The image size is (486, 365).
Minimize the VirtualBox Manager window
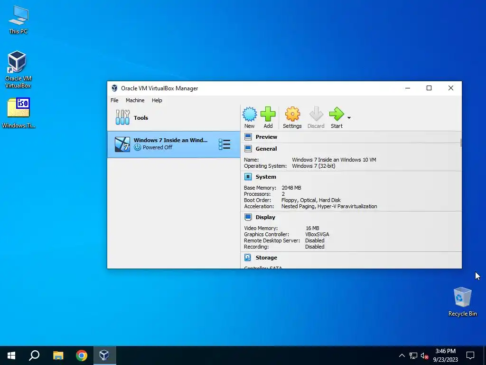point(408,88)
